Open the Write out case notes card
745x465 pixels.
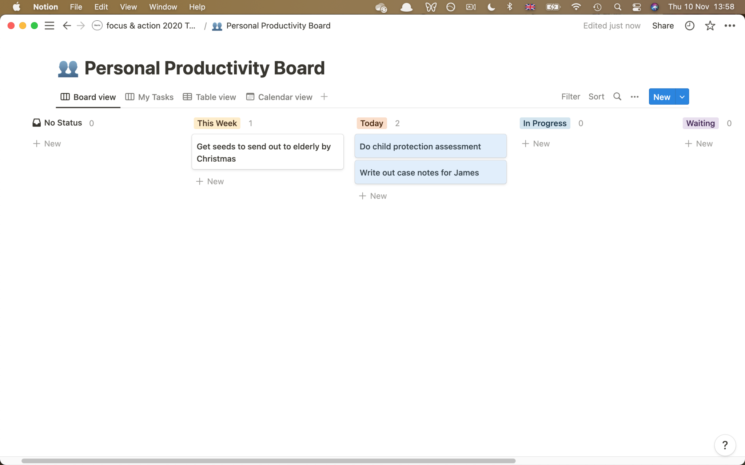[x=430, y=172]
